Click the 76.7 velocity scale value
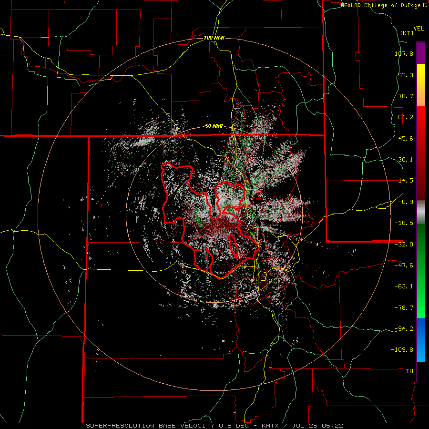 coord(406,96)
